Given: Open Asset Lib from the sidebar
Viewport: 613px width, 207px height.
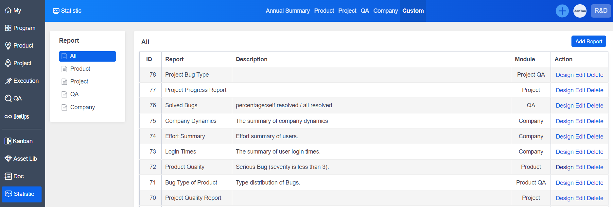Looking at the screenshot, I should pos(21,159).
